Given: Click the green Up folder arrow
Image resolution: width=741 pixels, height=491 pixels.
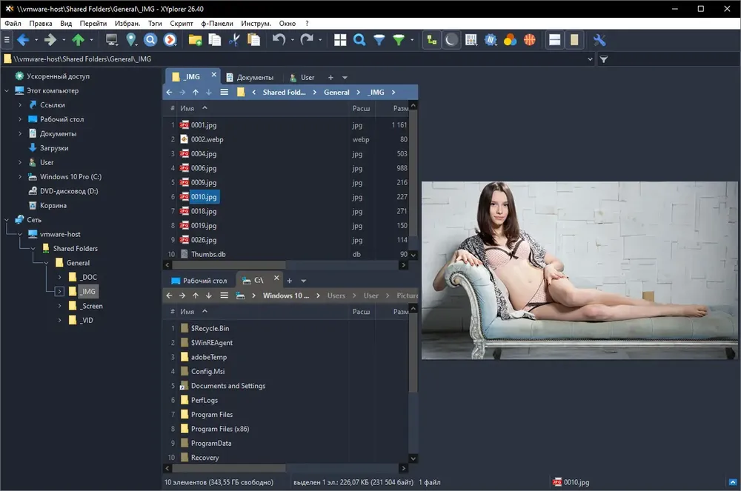Looking at the screenshot, I should pos(78,40).
